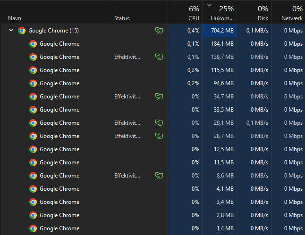305x235 pixels.
Task: Click the 2,8 MB memory value
Action: point(225,215)
